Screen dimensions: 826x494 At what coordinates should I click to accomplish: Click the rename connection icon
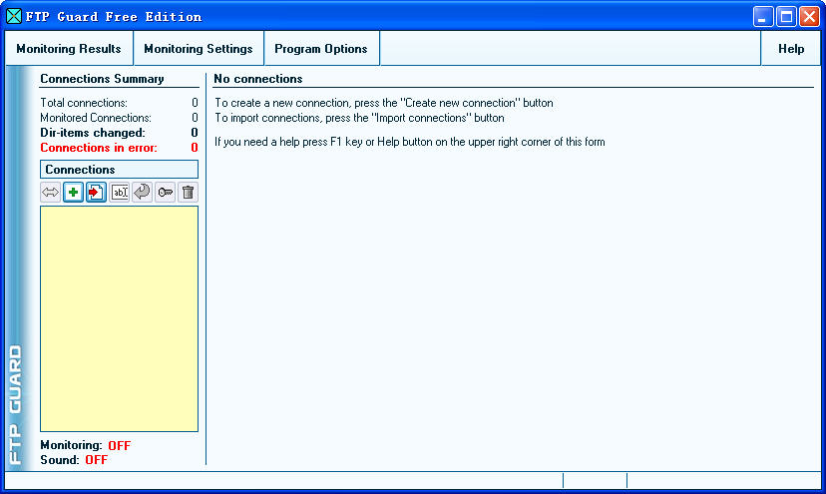[x=120, y=193]
